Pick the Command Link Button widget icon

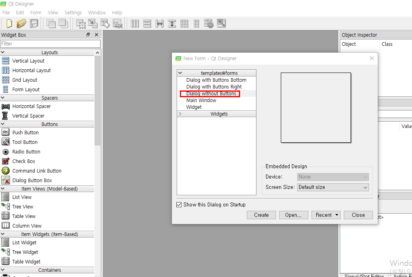pyautogui.click(x=6, y=171)
